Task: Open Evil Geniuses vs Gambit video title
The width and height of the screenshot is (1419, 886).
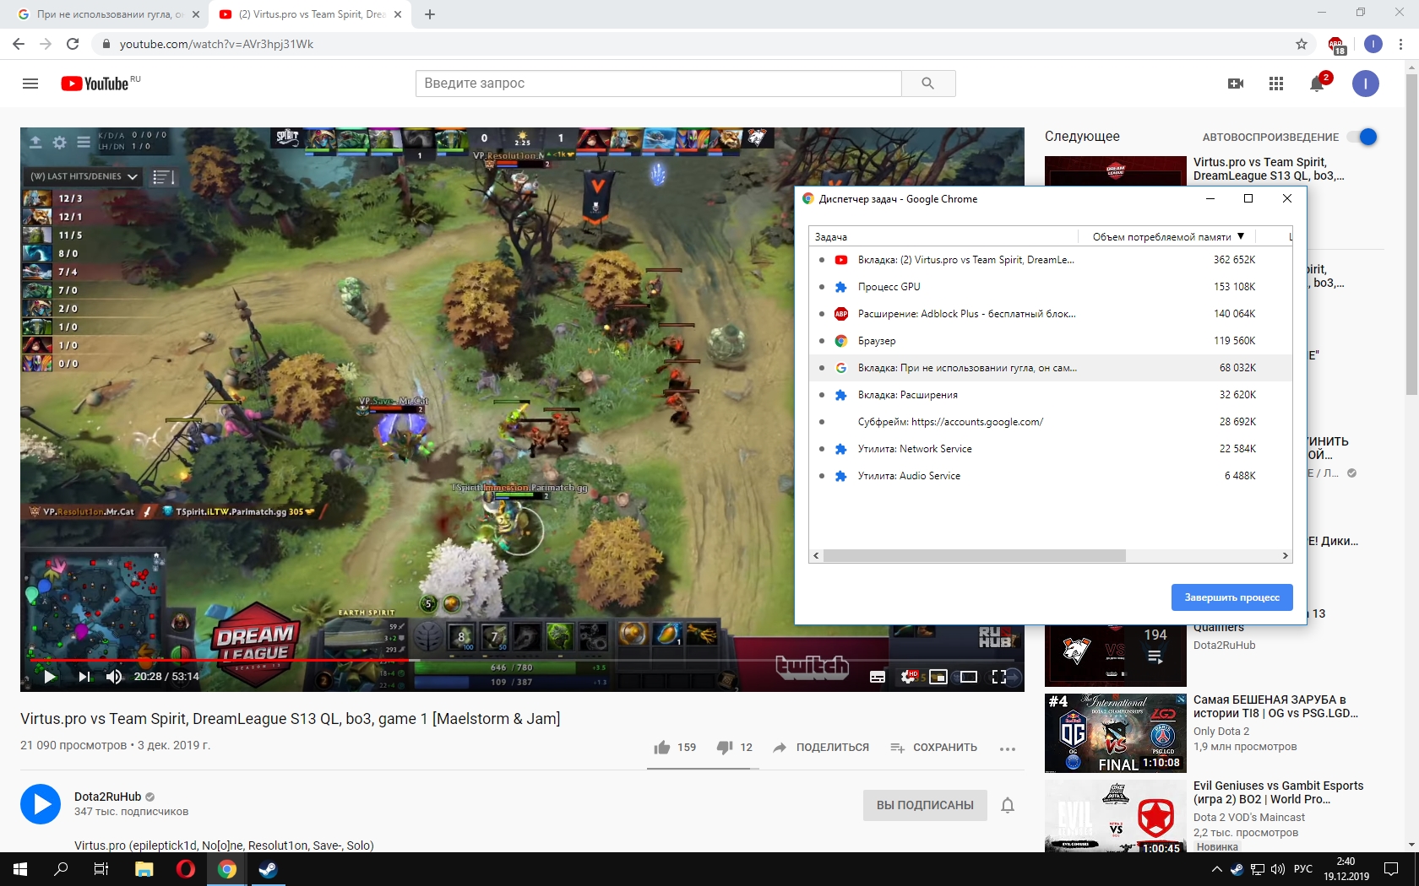Action: tap(1278, 792)
